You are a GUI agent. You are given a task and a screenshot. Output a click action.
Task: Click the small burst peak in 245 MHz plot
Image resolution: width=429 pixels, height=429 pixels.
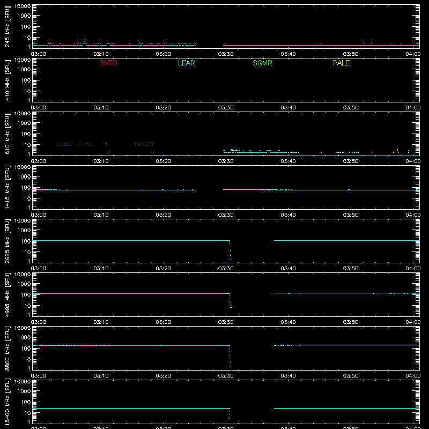85,41
